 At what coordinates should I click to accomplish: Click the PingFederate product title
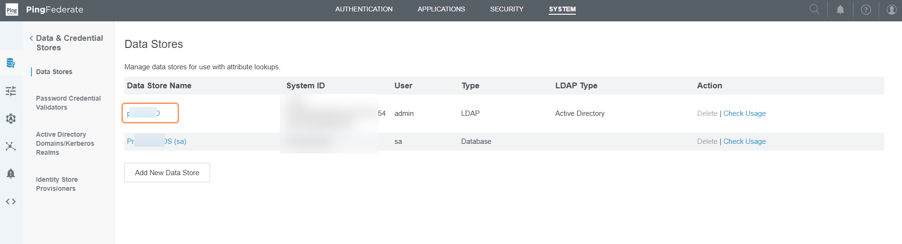[x=55, y=9]
